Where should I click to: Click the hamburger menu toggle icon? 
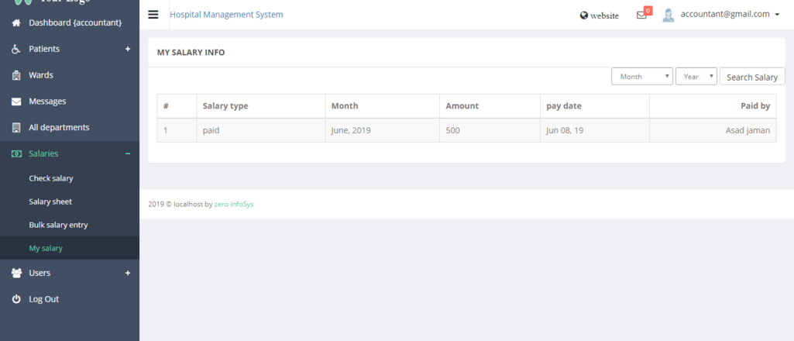pyautogui.click(x=153, y=15)
